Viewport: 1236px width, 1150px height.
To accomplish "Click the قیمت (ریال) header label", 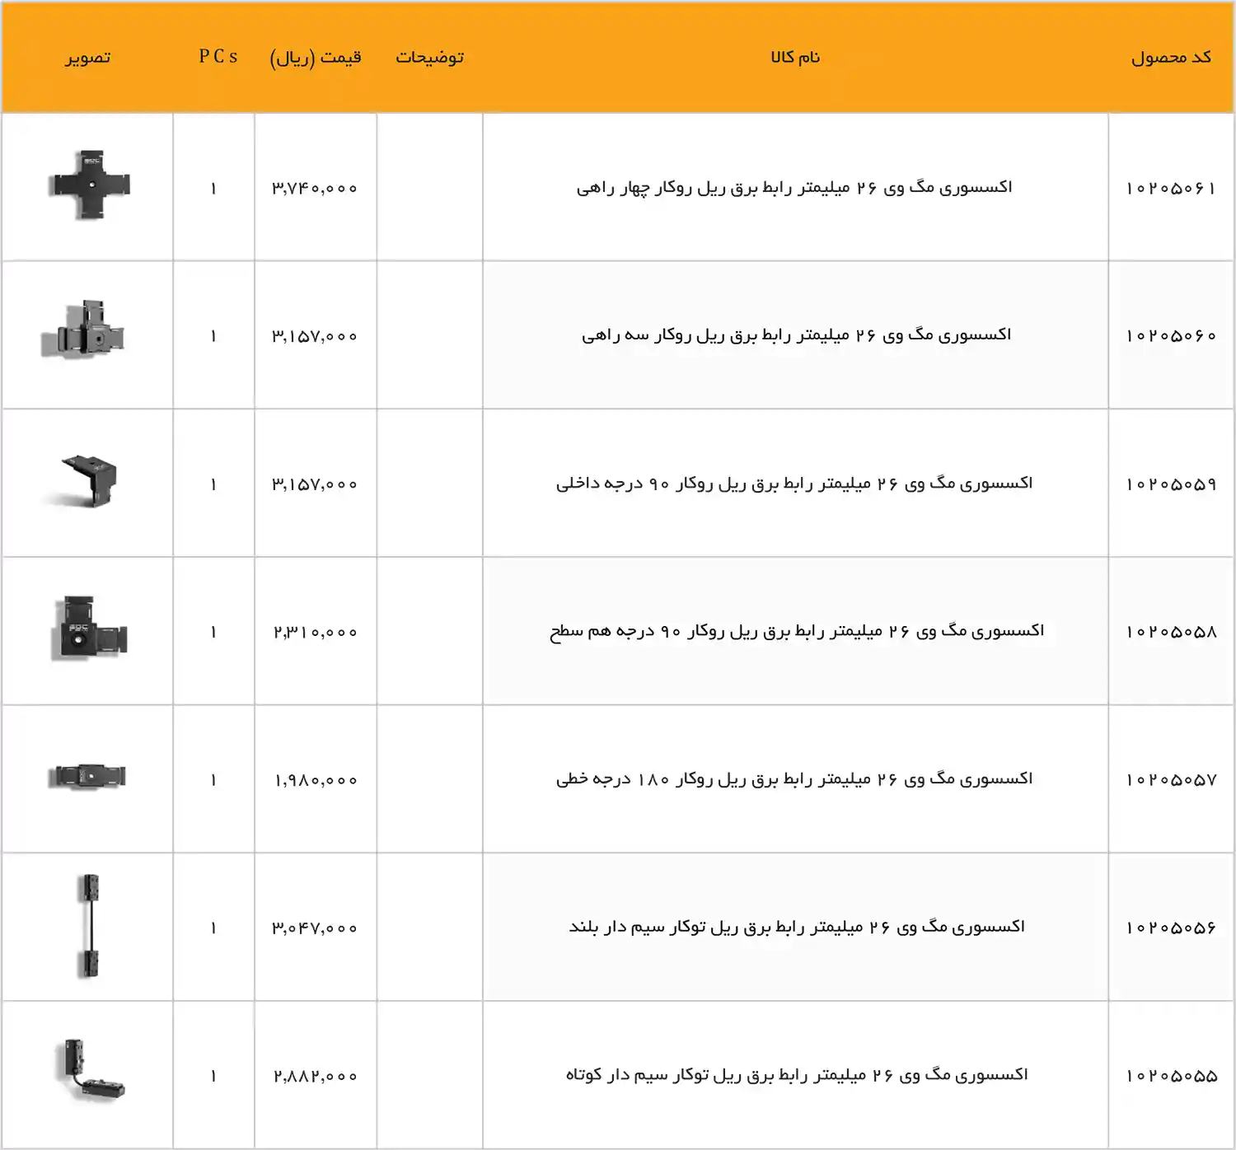I will click(x=316, y=57).
